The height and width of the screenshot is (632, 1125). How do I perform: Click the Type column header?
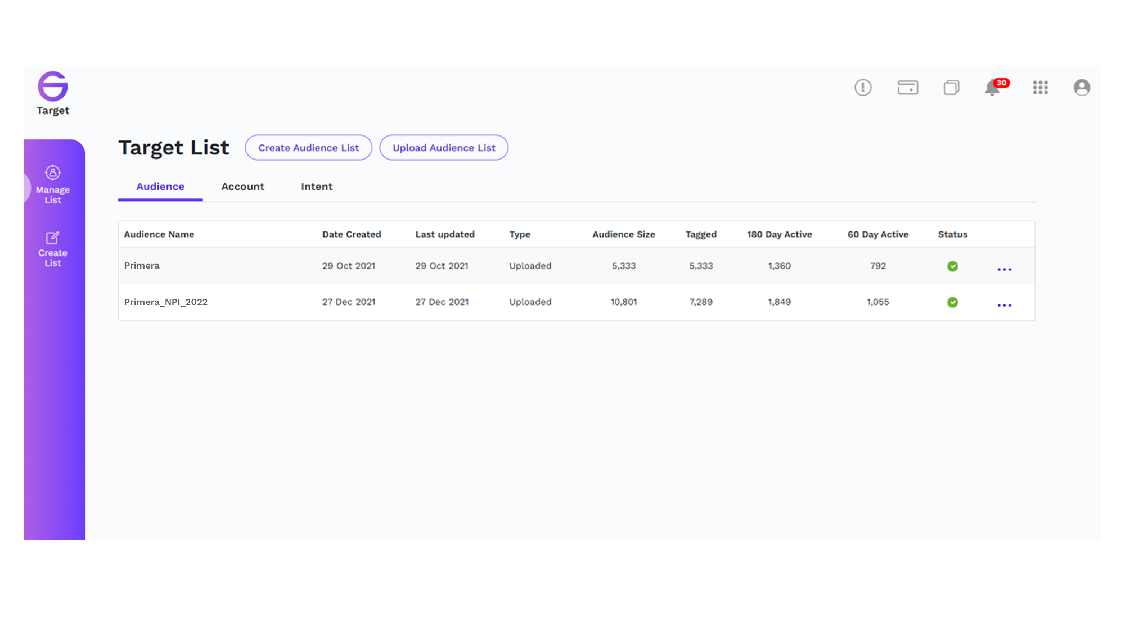point(520,234)
